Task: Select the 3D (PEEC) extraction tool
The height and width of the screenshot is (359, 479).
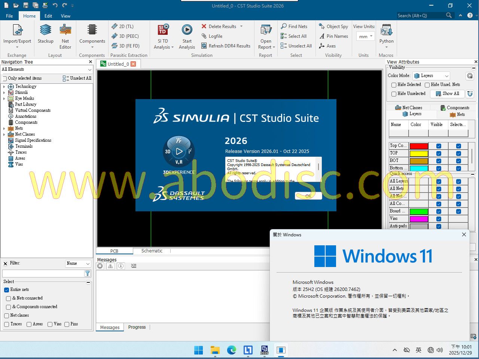Action: pyautogui.click(x=125, y=36)
